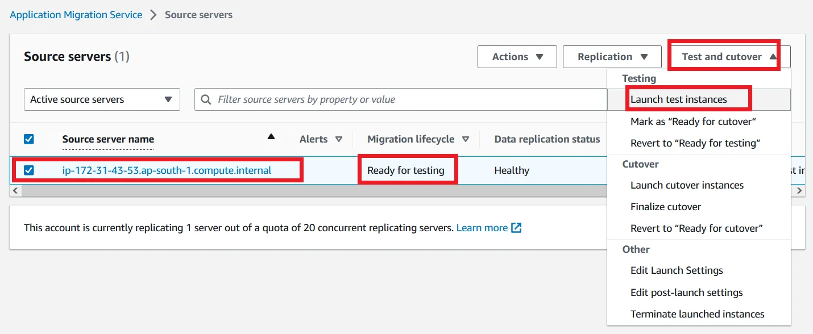Sort by the Alerts column header

[321, 139]
